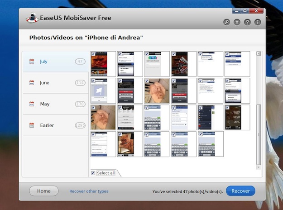Click the upload arrow icon in header
Image resolution: width=283 pixels, height=210 pixels.
pyautogui.click(x=237, y=22)
